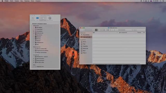Screen dimensions: 166x93
Task: Open the Правка menu
Action: [17, 1]
